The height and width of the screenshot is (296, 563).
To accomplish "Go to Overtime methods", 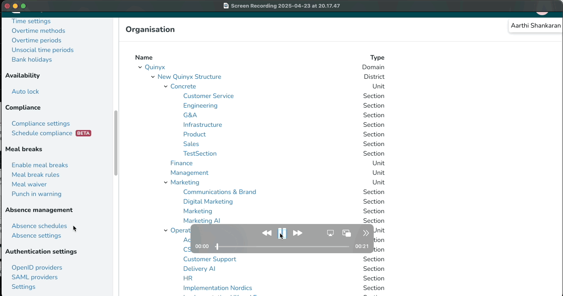I will (38, 31).
